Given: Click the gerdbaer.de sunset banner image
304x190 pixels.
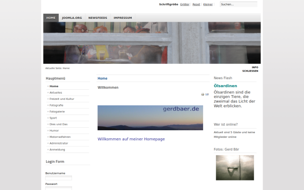Looking at the screenshot, I should point(150,118).
